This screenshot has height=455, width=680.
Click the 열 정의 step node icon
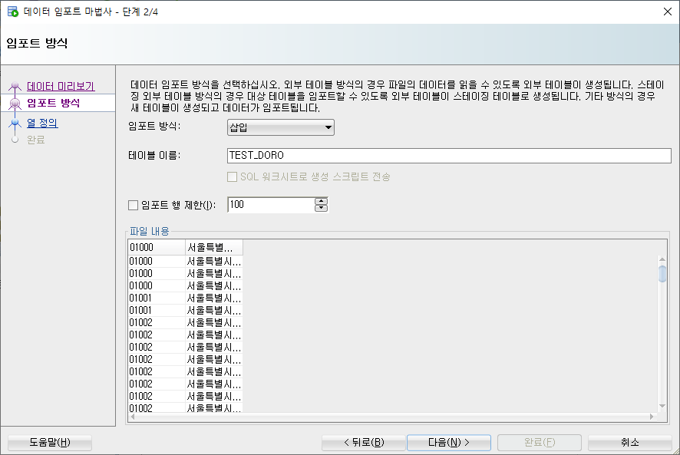pos(15,123)
